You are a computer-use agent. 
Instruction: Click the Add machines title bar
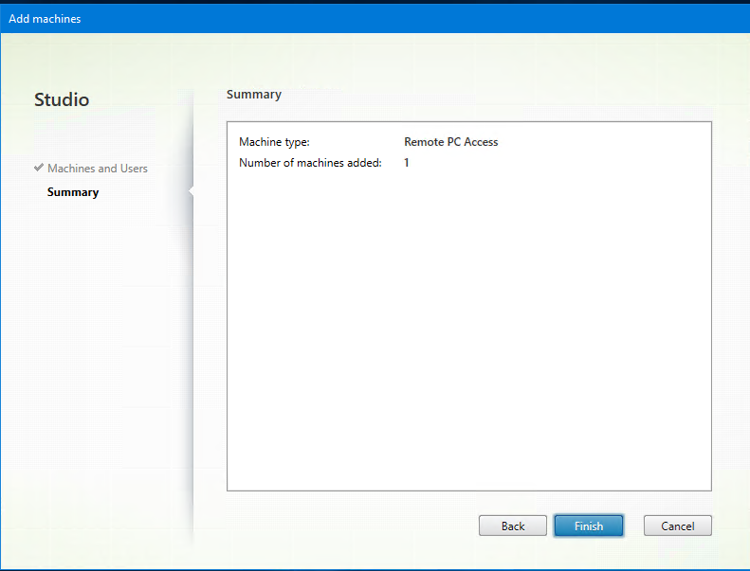375,18
